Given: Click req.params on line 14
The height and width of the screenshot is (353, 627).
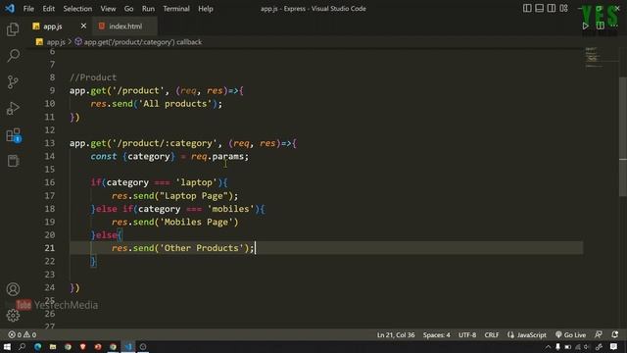Looking at the screenshot, I should point(217,156).
